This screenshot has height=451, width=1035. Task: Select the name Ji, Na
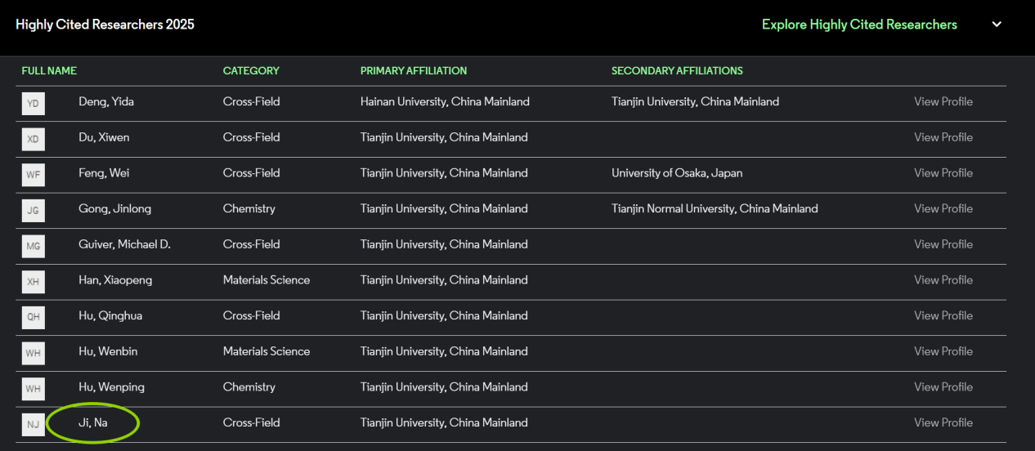pos(93,423)
